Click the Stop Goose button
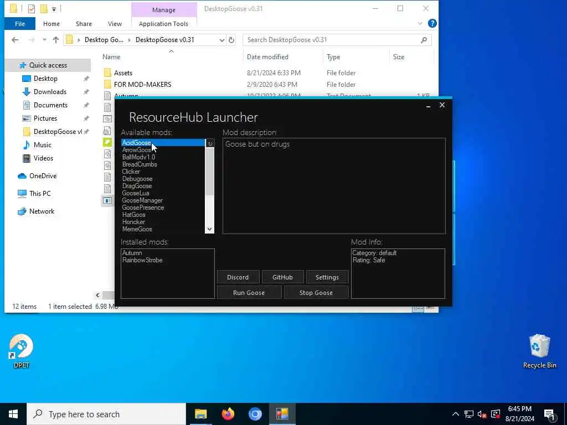Viewport: 567px width, 425px height. click(x=316, y=293)
